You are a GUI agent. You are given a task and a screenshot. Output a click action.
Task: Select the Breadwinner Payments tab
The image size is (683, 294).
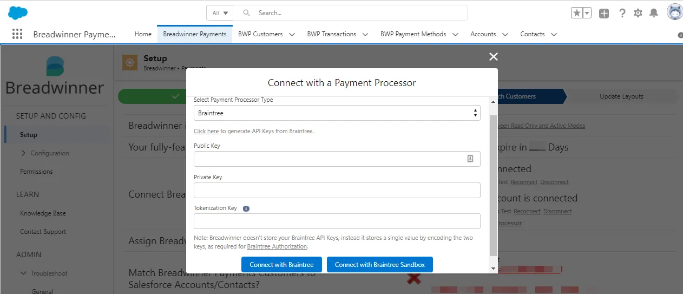pyautogui.click(x=195, y=34)
